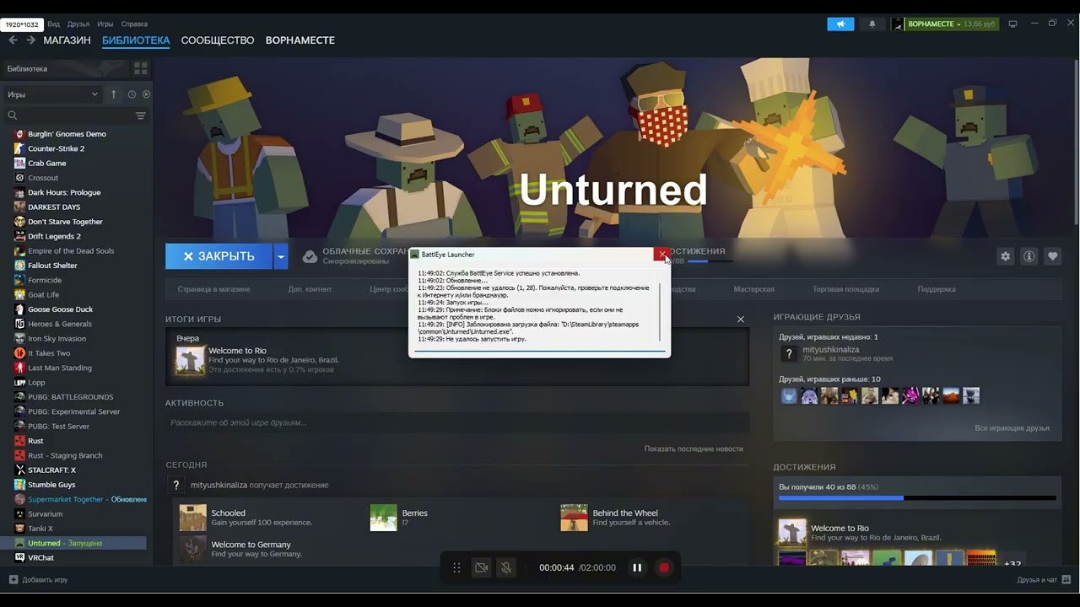Click the activity input field

tap(457, 422)
